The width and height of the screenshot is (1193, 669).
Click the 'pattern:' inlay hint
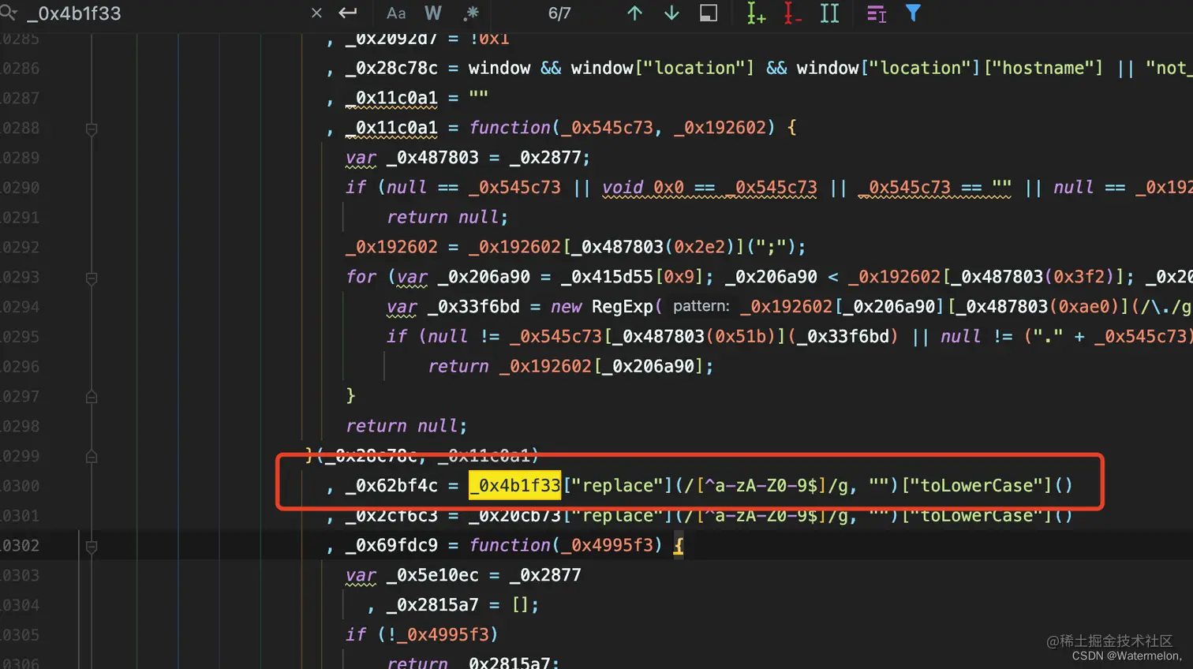(701, 306)
